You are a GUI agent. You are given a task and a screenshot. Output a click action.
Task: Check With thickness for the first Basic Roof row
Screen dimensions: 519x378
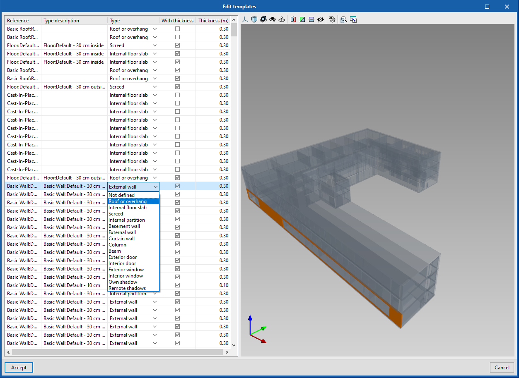point(177,29)
